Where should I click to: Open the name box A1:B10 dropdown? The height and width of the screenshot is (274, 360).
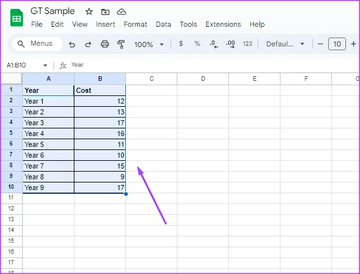[45, 65]
